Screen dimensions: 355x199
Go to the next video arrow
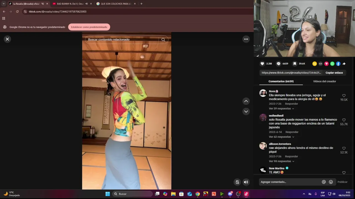[246, 111]
